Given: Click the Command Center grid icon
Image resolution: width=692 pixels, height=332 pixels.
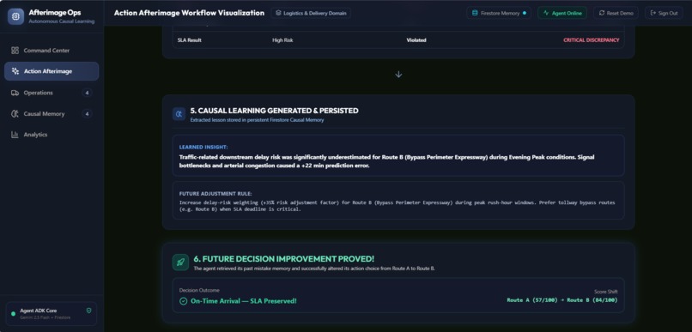Looking at the screenshot, I should (x=15, y=51).
